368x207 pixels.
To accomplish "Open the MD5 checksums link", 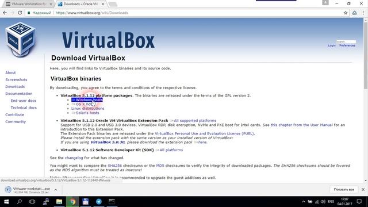I will 160,166.
